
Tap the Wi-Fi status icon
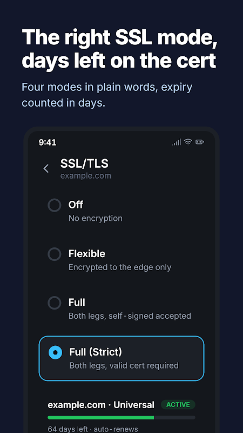point(188,142)
